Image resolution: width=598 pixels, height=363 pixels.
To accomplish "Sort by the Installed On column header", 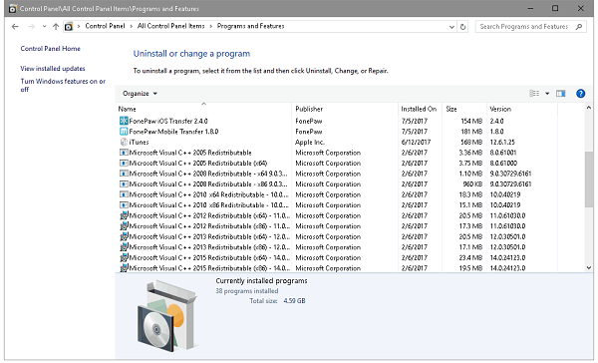I will (x=420, y=109).
